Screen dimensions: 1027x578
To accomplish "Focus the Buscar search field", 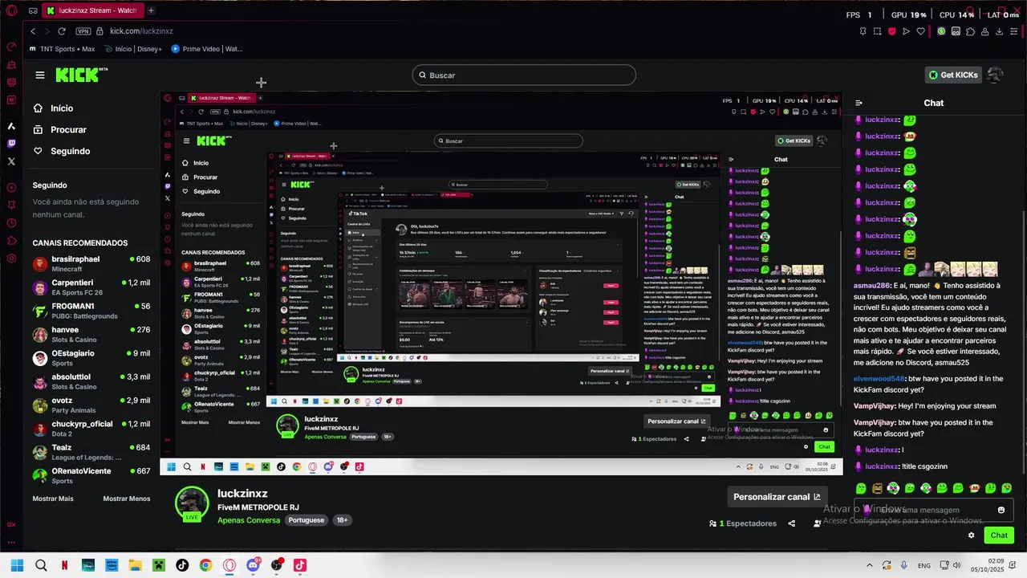I will tap(524, 75).
